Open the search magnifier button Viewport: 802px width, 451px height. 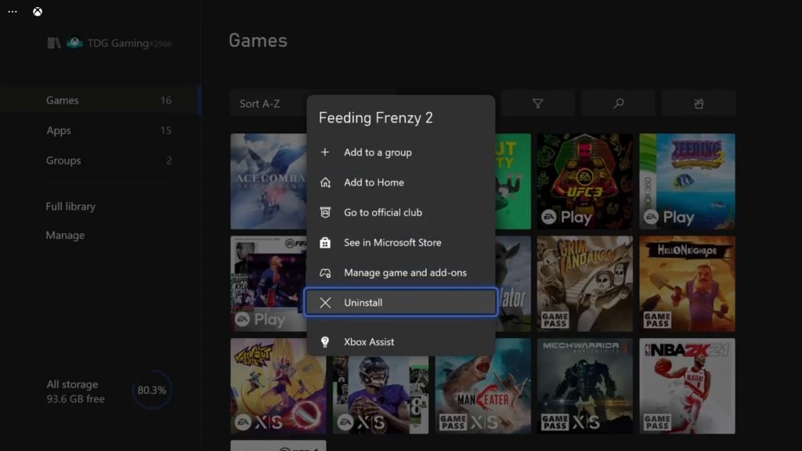pyautogui.click(x=619, y=104)
